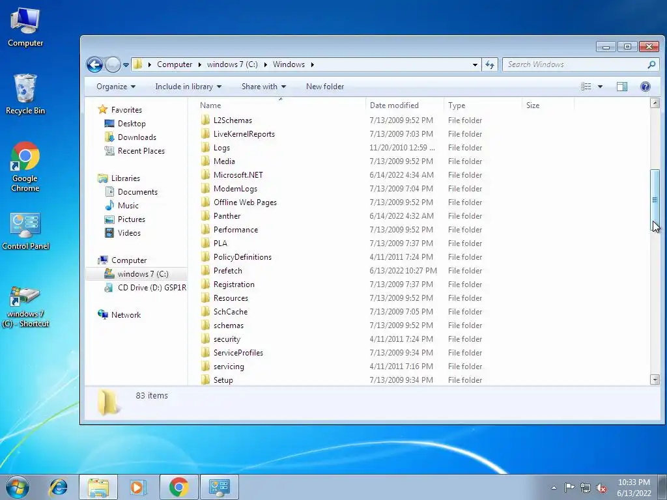Open the view options dropdown arrow
Viewport: 667px width, 500px height.
[x=600, y=87]
